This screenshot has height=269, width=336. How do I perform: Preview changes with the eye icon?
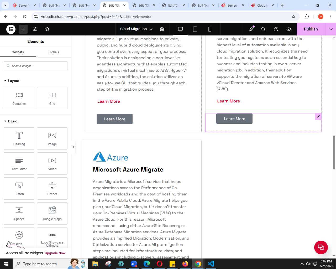click(x=289, y=29)
